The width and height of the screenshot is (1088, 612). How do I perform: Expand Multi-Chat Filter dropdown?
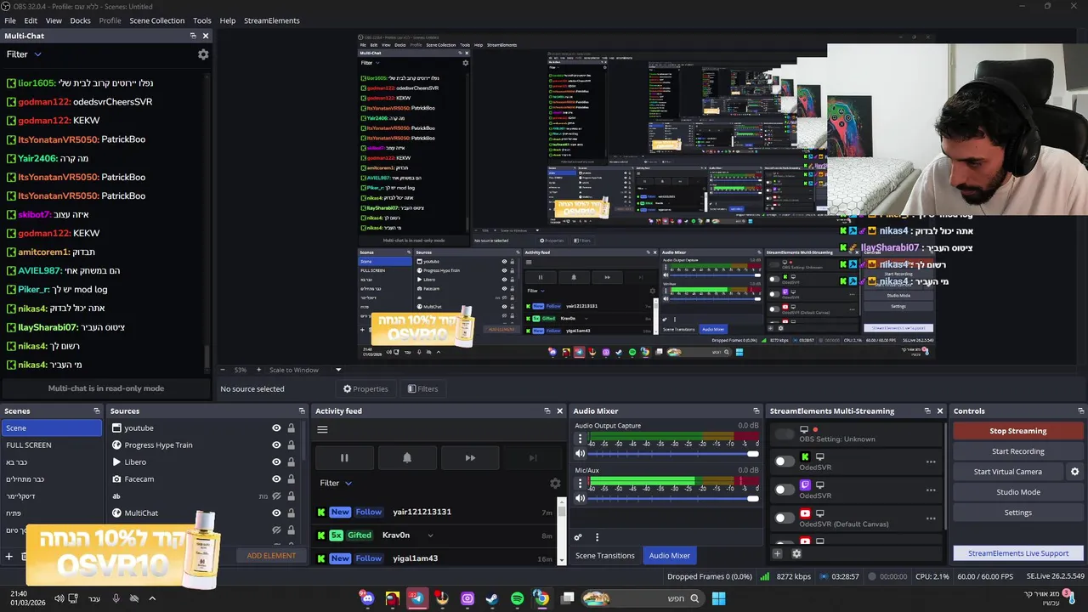click(x=24, y=54)
